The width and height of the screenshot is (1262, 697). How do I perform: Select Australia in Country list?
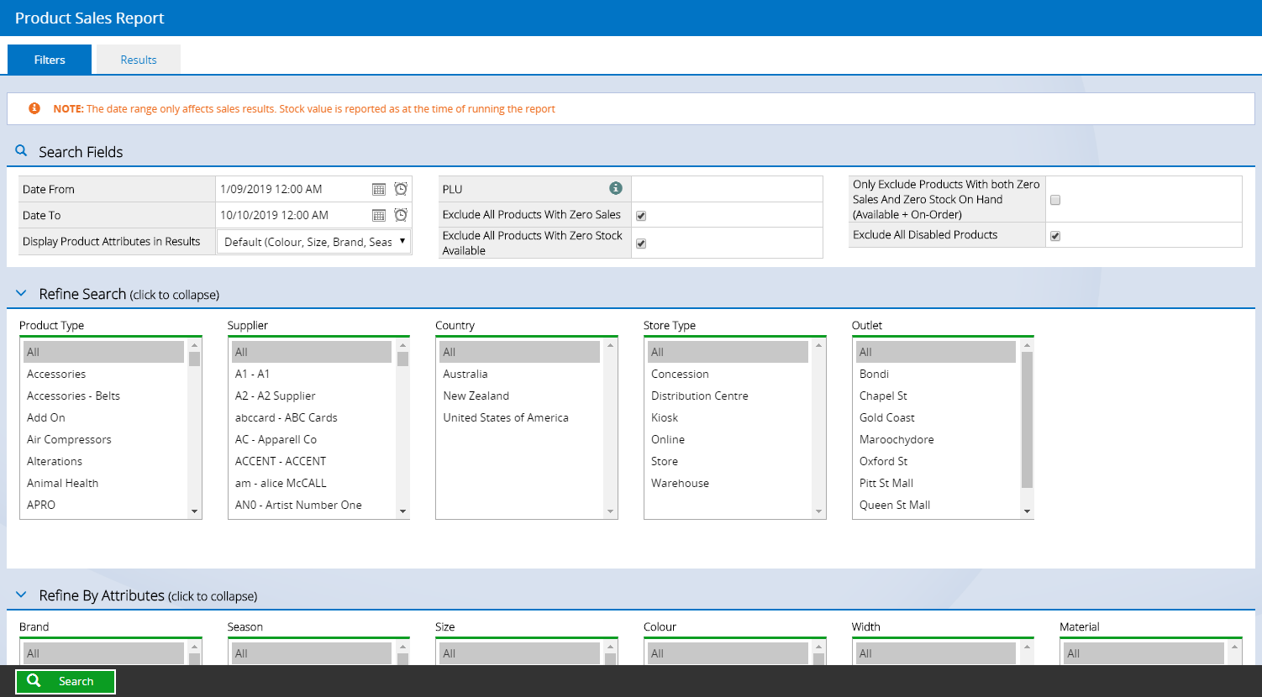coord(520,374)
